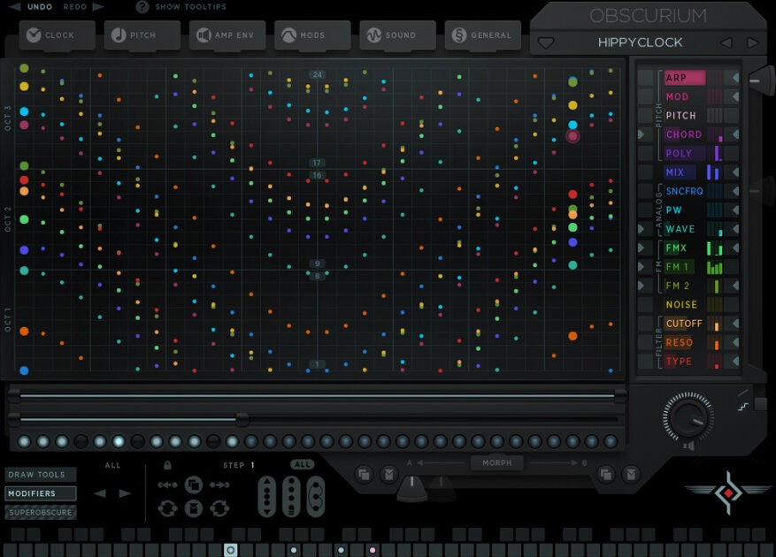The width and height of the screenshot is (776, 557).
Task: Shift pattern left with the modifier left arrow
Action: coord(100,493)
